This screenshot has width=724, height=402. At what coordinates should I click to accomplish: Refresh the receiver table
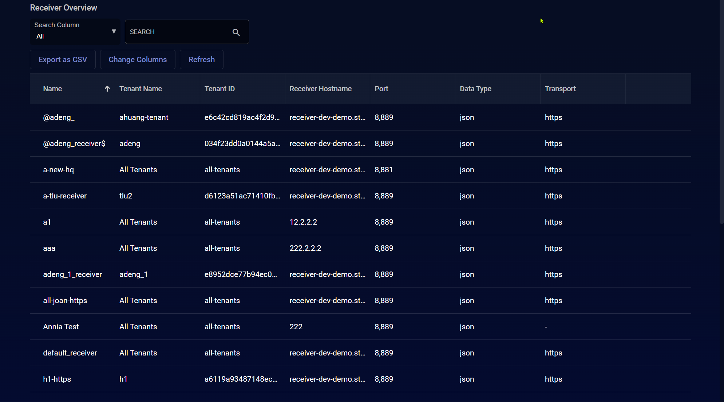[201, 60]
